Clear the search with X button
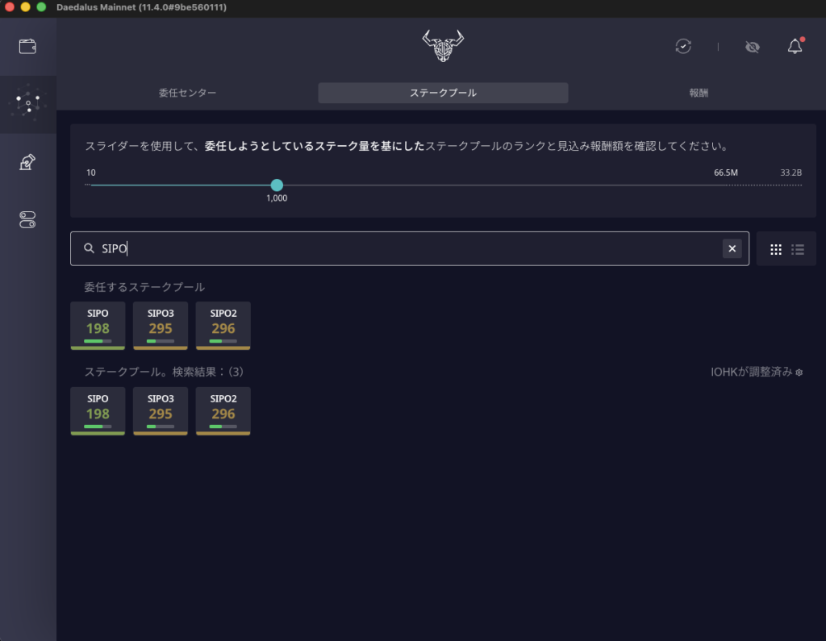This screenshot has height=641, width=826. [732, 248]
